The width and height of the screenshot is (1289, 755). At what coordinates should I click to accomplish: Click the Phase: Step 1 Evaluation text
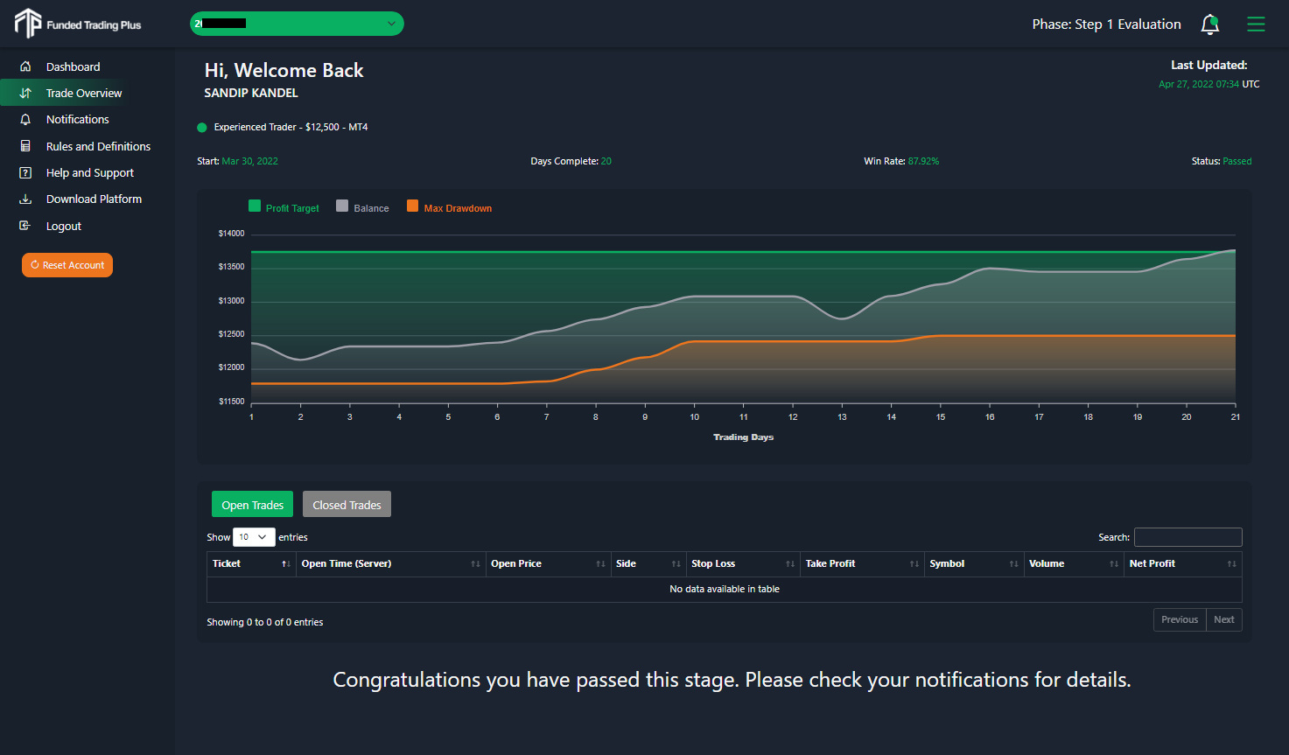point(1106,24)
